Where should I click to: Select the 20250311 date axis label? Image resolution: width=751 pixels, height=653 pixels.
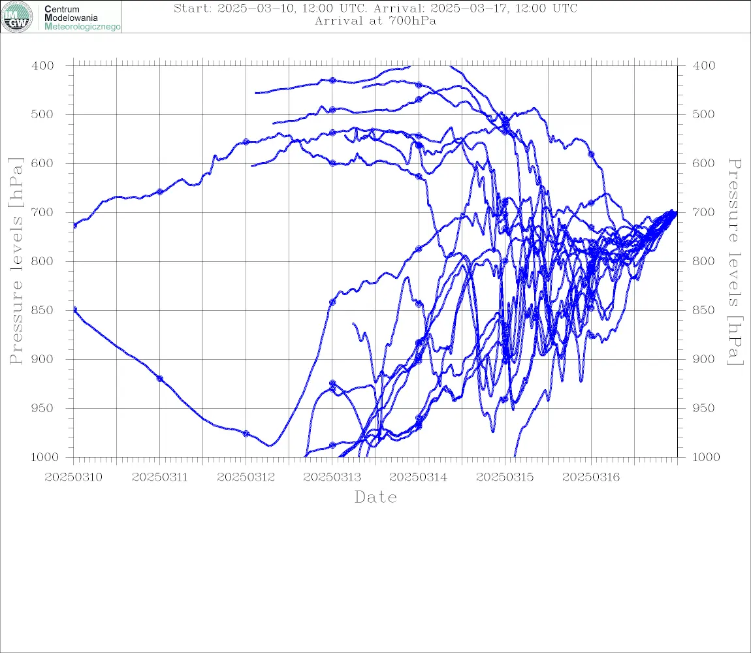(x=159, y=477)
